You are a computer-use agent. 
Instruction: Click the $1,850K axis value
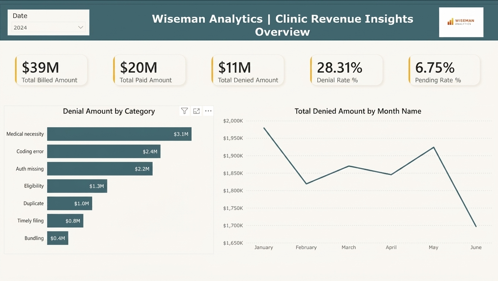tap(233, 173)
